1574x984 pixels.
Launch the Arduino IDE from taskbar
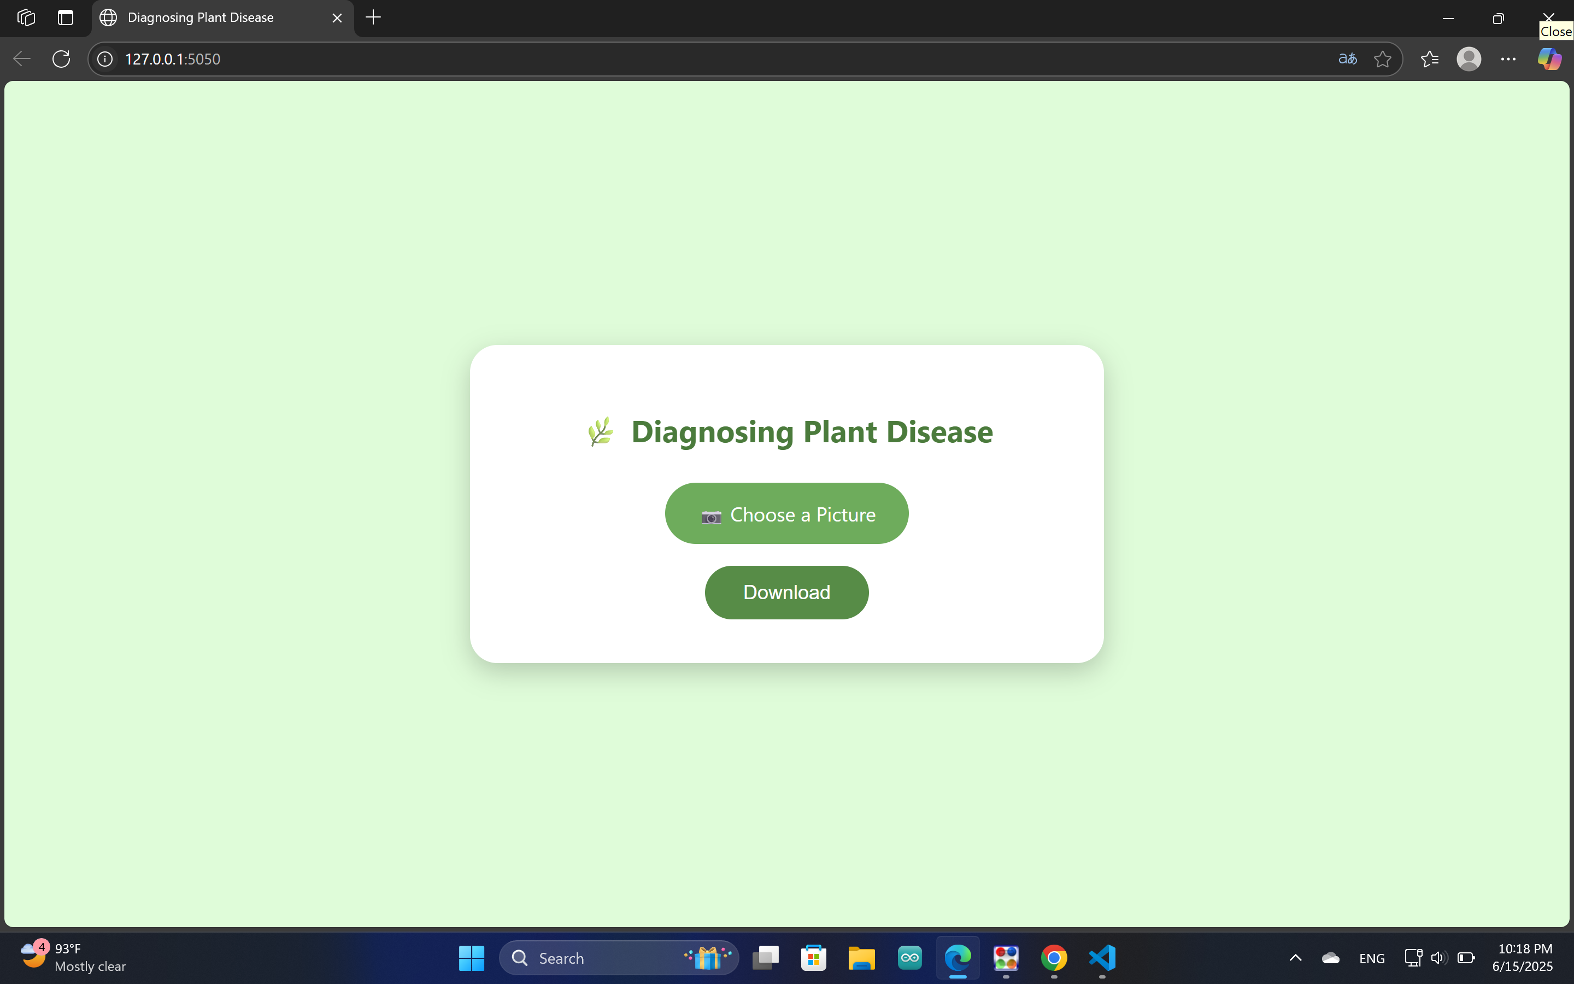tap(909, 957)
